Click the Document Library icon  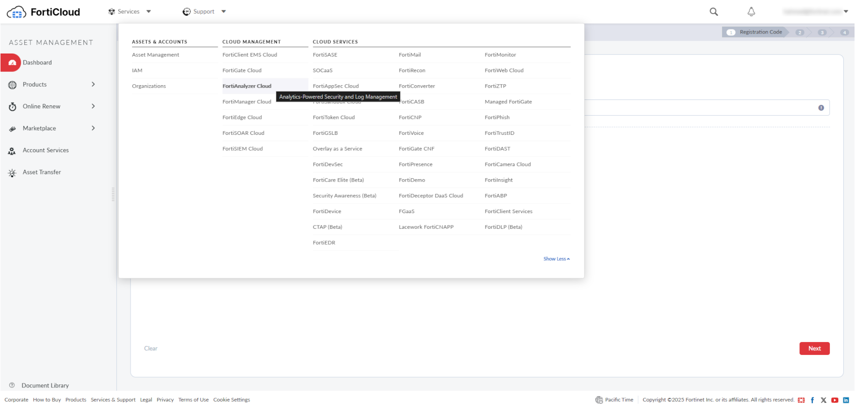coord(12,385)
